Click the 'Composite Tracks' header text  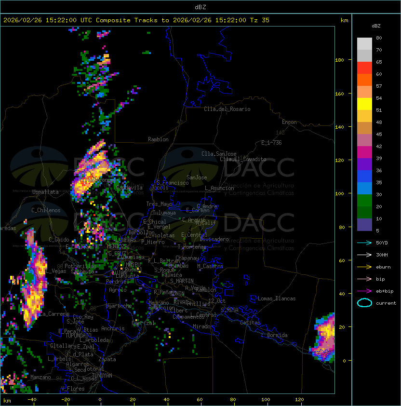click(127, 20)
